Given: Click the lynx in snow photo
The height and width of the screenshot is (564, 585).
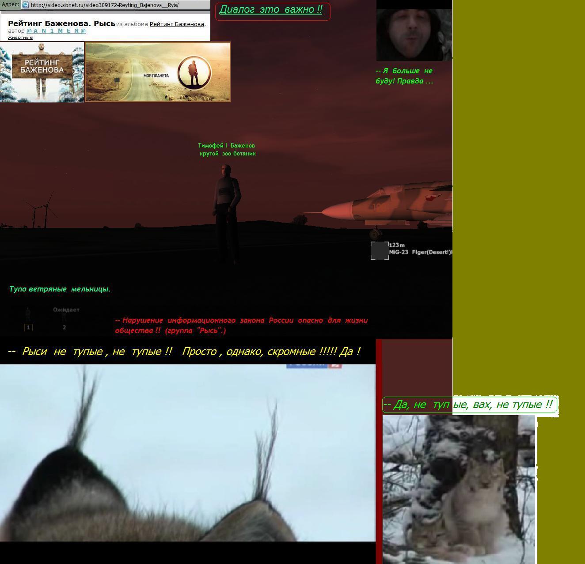Looking at the screenshot, I should point(459,489).
